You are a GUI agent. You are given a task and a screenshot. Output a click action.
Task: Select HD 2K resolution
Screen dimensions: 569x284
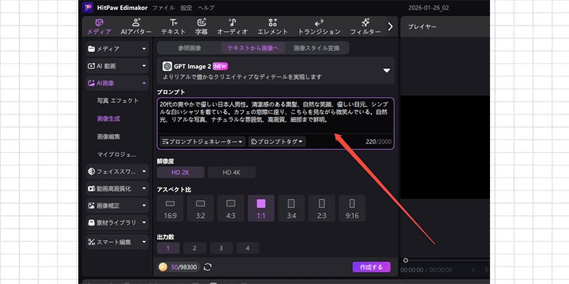tap(181, 173)
